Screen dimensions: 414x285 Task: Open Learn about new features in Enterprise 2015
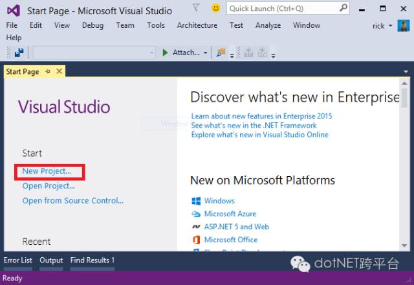(x=261, y=116)
